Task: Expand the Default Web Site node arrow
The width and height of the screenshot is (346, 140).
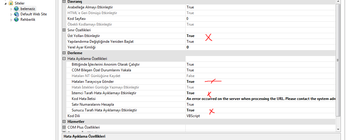Action: (x=11, y=14)
